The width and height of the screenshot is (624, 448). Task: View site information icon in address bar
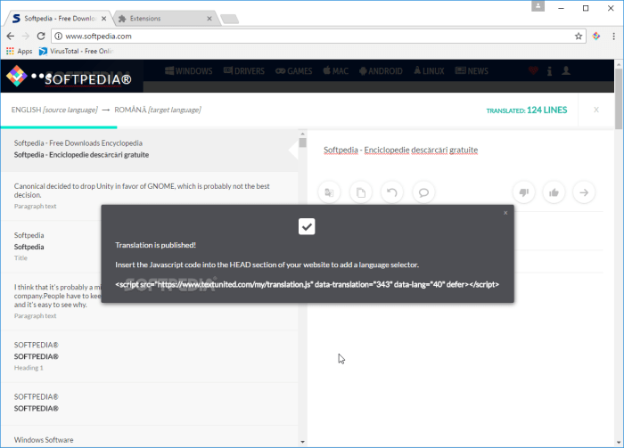[58, 37]
